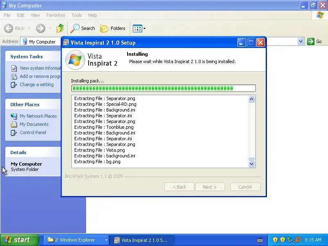This screenshot has height=246, width=328.
Task: Click the Cancel button in Setup
Action: [x=245, y=187]
